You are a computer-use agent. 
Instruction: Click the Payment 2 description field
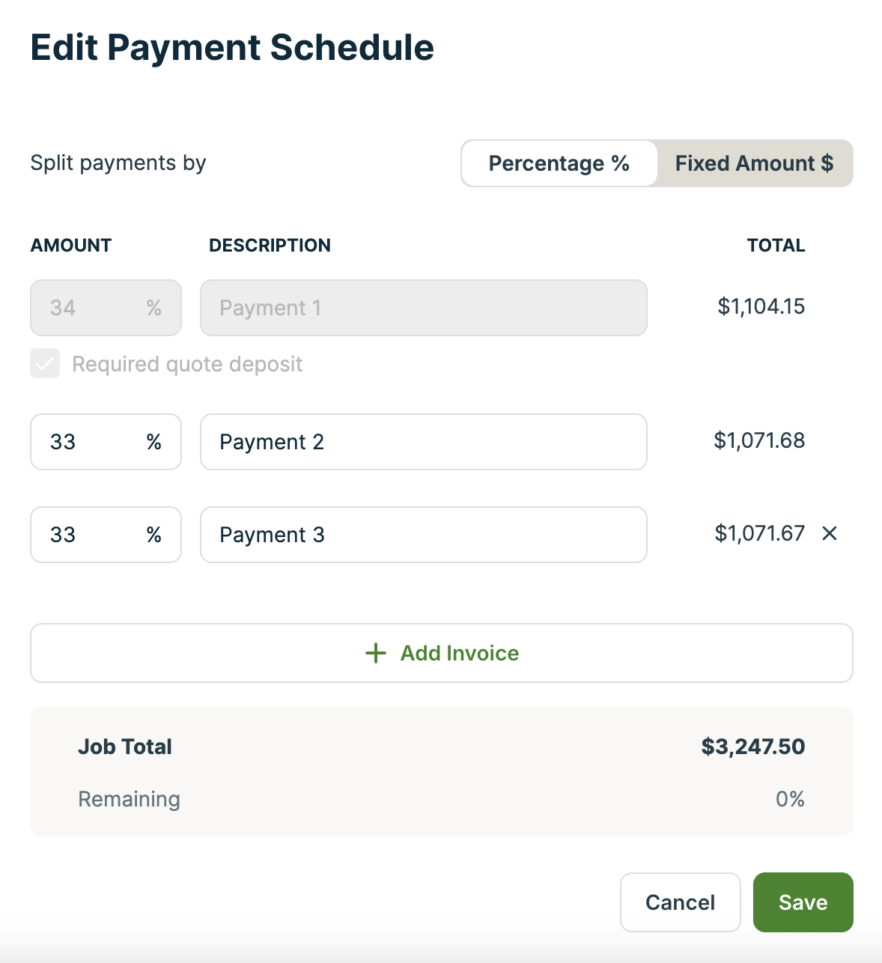point(424,442)
